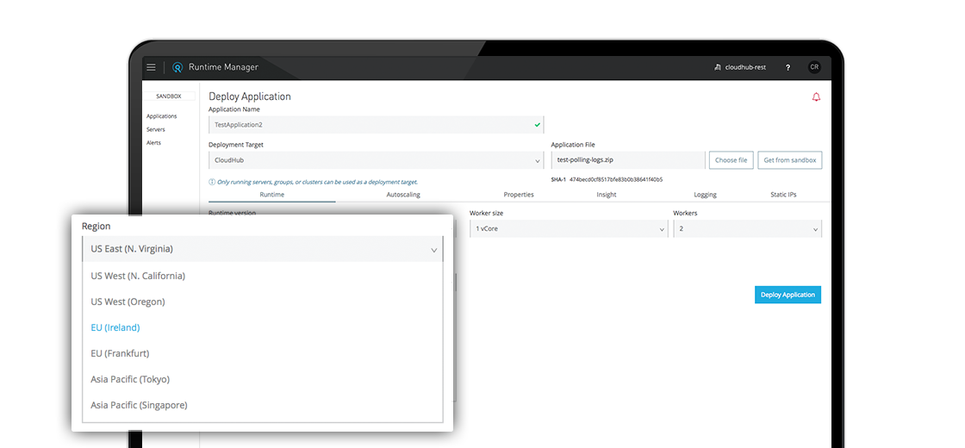Select EU (Ireland) region

tap(263, 327)
